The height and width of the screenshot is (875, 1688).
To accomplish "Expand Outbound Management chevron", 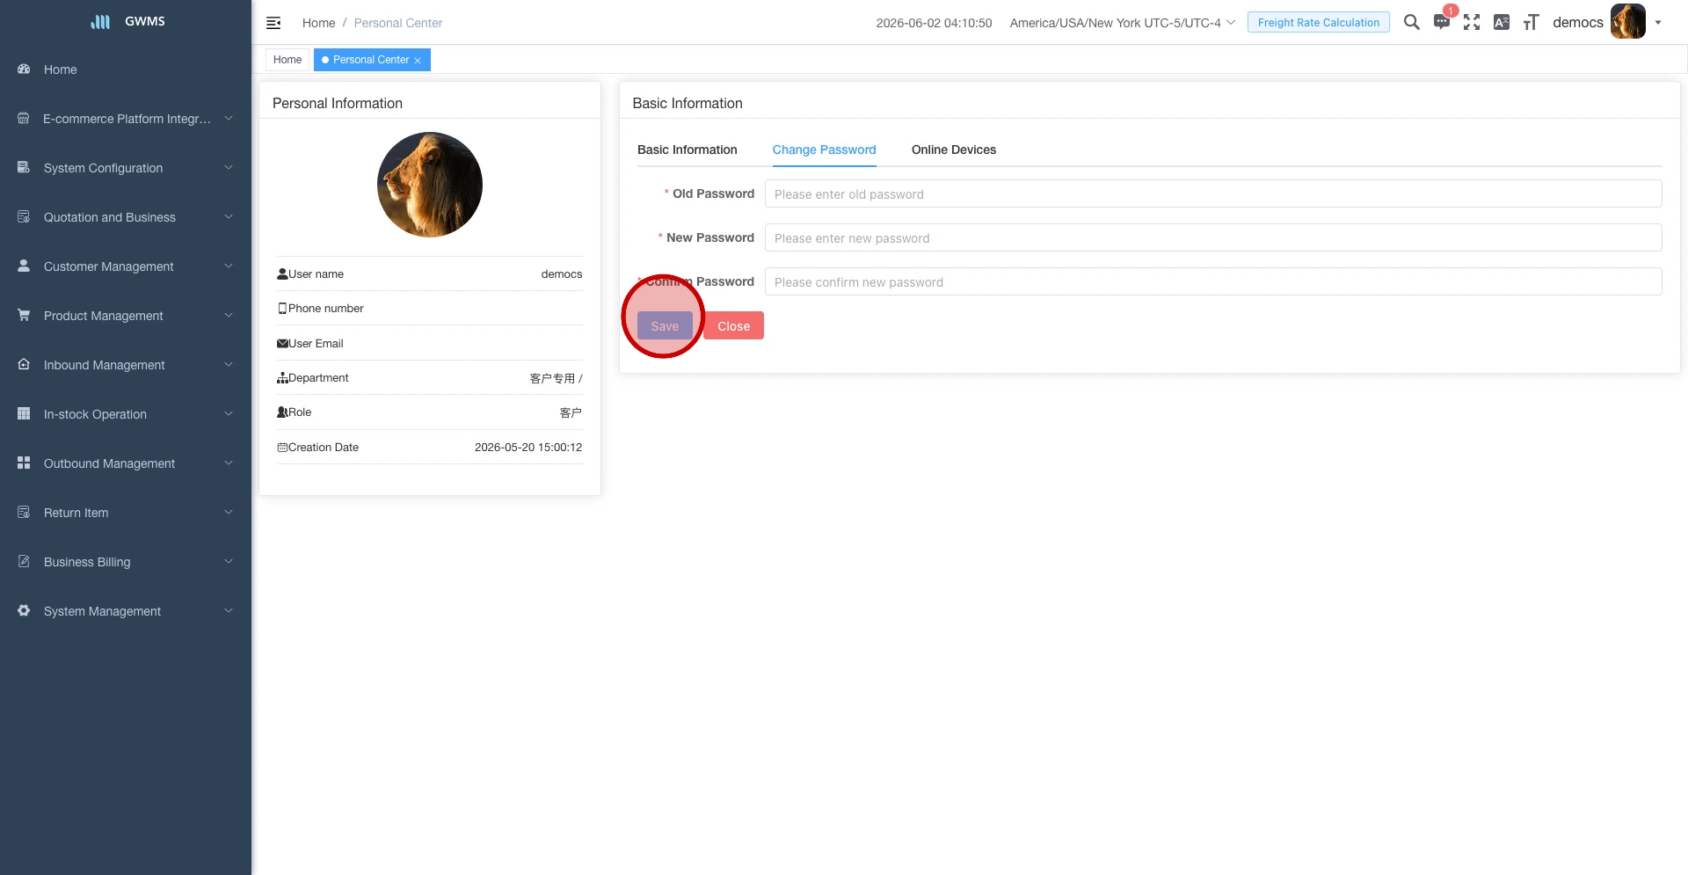I will tap(229, 463).
